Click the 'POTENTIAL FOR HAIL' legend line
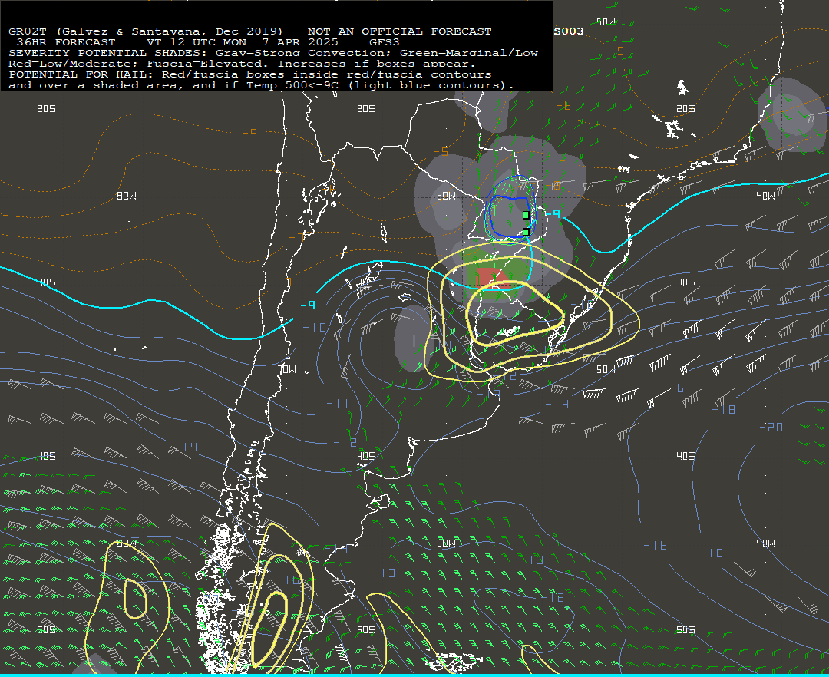This screenshot has height=677, width=829. click(x=250, y=74)
